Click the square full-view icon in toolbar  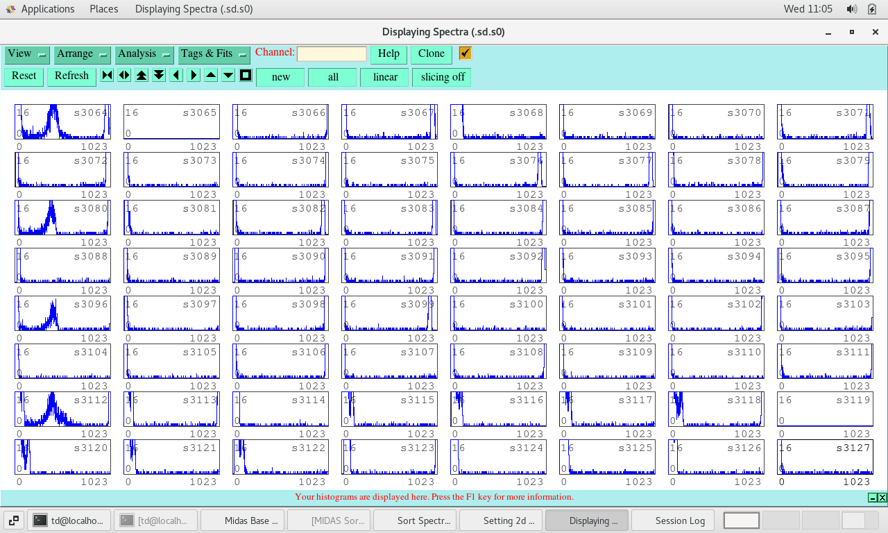coord(246,76)
